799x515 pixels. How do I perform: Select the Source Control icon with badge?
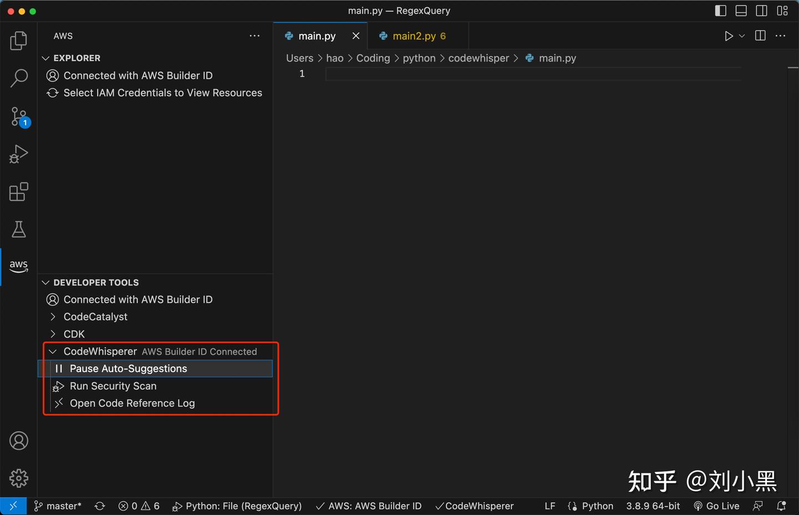tap(19, 116)
